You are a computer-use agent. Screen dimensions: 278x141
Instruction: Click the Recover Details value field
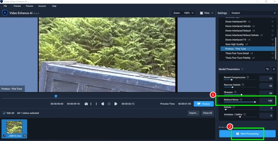(x=266, y=86)
